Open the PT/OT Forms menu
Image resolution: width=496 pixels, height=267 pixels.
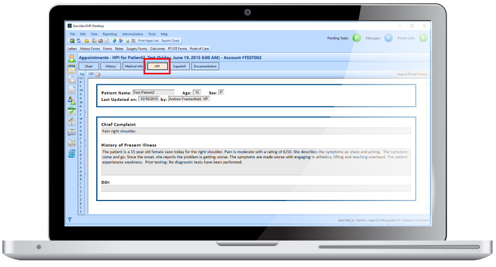pos(178,49)
